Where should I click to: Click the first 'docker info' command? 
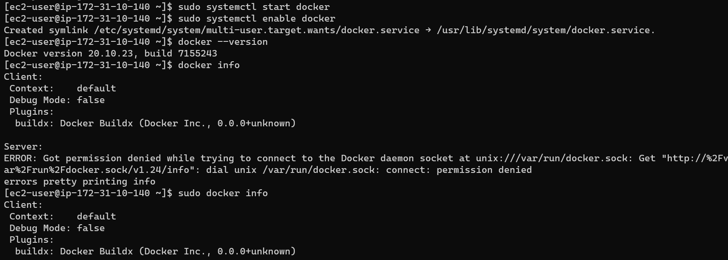pos(209,65)
